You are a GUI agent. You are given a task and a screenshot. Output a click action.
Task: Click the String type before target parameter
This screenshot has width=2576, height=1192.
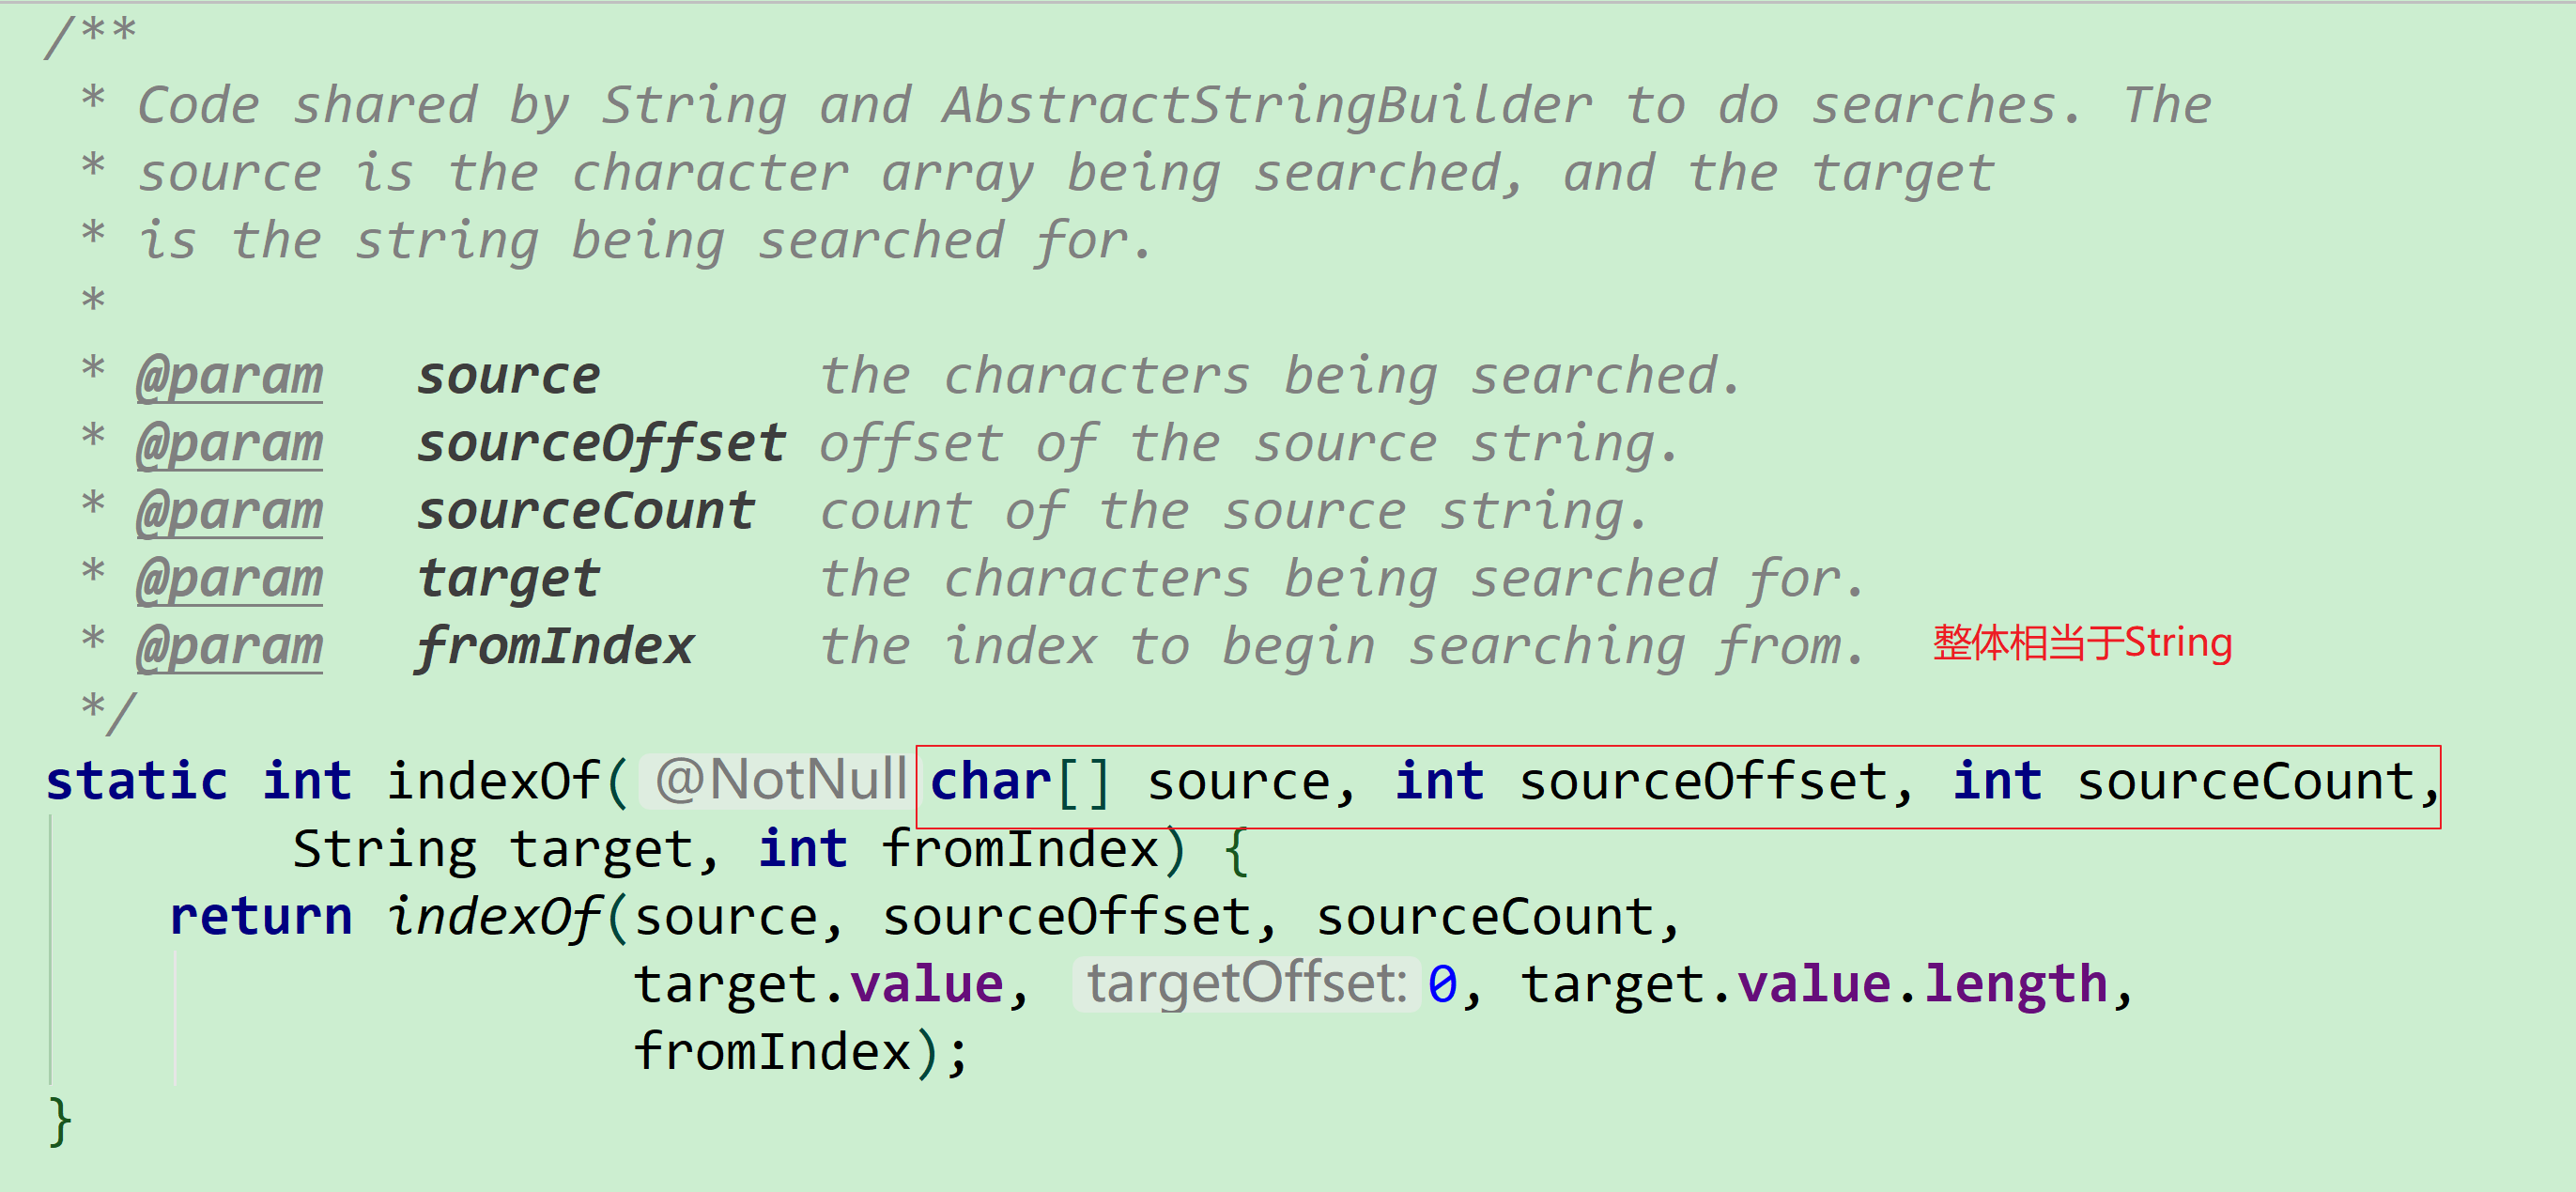(x=384, y=850)
